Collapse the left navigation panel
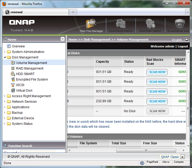Screen dimensions: 192x168 [x=63, y=39]
